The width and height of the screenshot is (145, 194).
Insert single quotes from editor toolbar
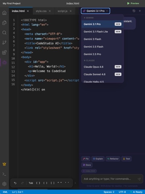[67, 183]
